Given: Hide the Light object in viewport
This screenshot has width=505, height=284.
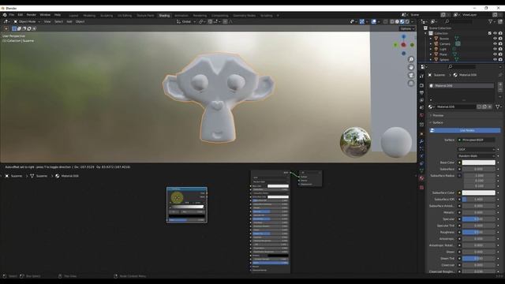Looking at the screenshot, I should pyautogui.click(x=495, y=49).
